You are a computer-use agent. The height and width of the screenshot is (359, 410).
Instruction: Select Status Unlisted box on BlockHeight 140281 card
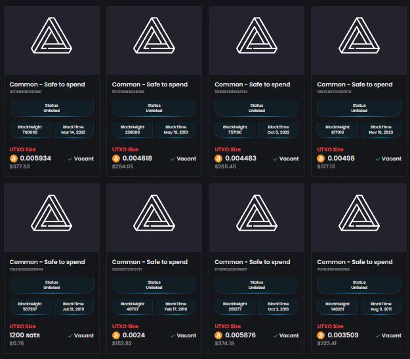tap(359, 285)
